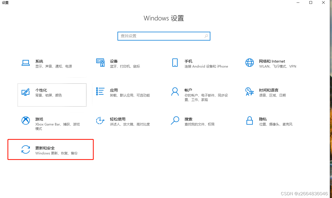
Task: Select the 手机 heading
Action: (x=189, y=61)
